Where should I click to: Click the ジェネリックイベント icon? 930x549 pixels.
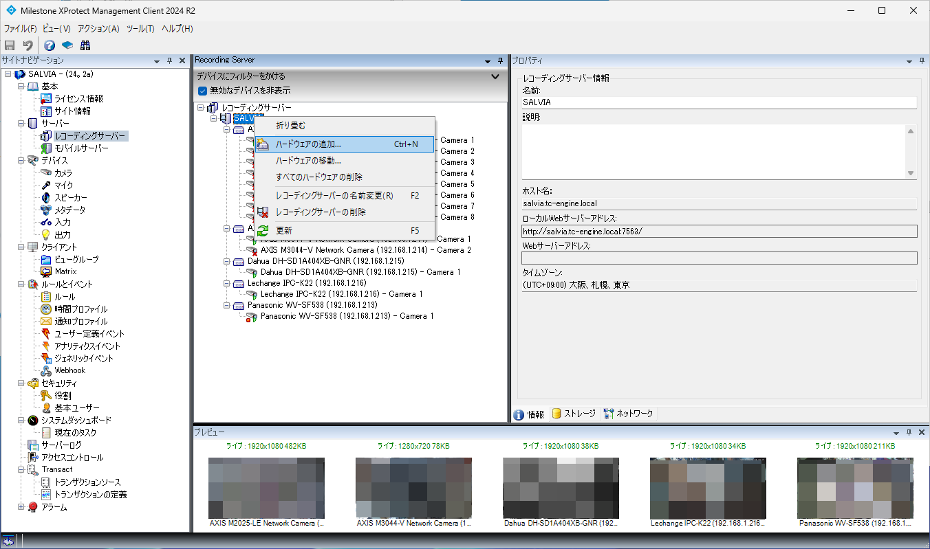click(x=46, y=359)
